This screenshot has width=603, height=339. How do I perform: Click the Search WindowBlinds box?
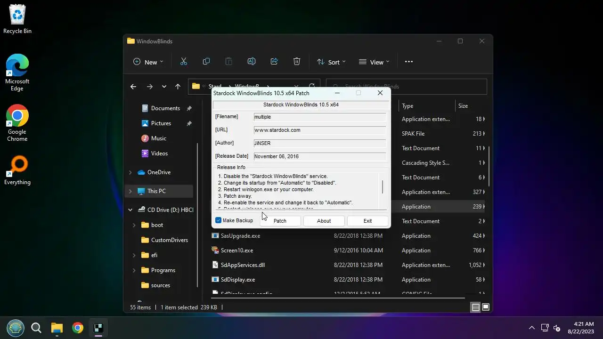point(406,87)
